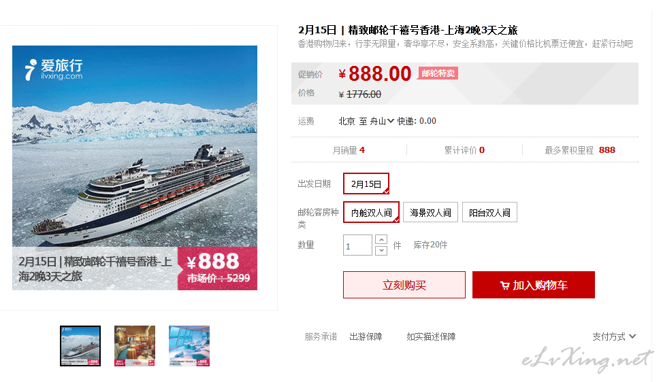Select the 2月15日 departure date option
Viewport: 661px width, 382px height.
pos(366,184)
